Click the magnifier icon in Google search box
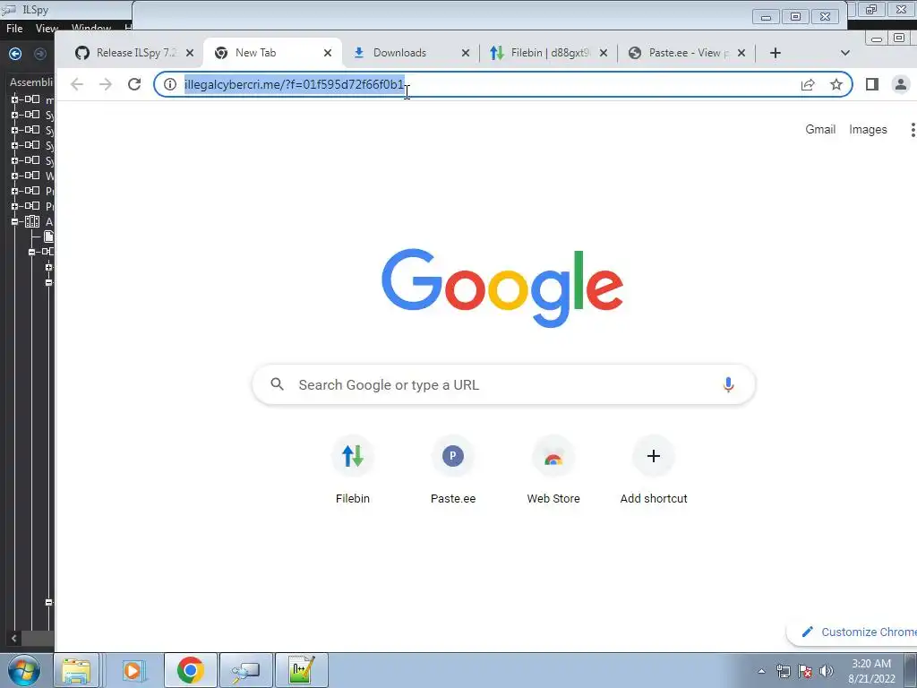Viewport: 917px width, 688px height. click(x=278, y=384)
